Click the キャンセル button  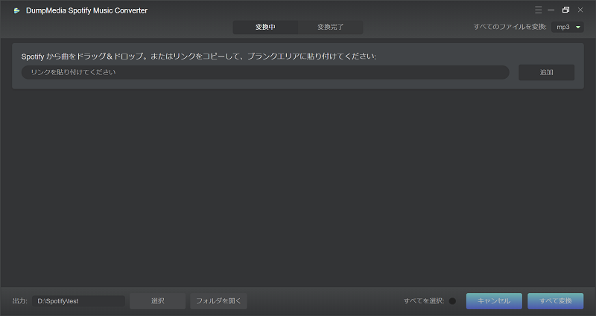tap(494, 301)
